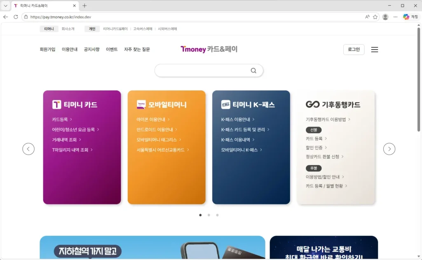This screenshot has width=422, height=260.
Task: Select second carousel page dot
Action: (209, 215)
